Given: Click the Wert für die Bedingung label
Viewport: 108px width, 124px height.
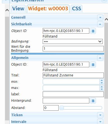Looking at the screenshot, I should (x=21, y=49).
